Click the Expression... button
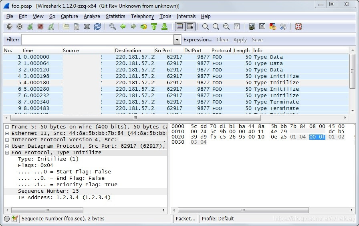 pyautogui.click(x=198, y=40)
